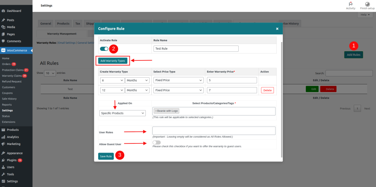Open the 6 duration number dropdown
Image resolution: width=376 pixels, height=187 pixels.
tap(112, 80)
